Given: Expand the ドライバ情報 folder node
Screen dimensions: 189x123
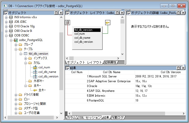Looking at the screenshot, I should (16, 95).
